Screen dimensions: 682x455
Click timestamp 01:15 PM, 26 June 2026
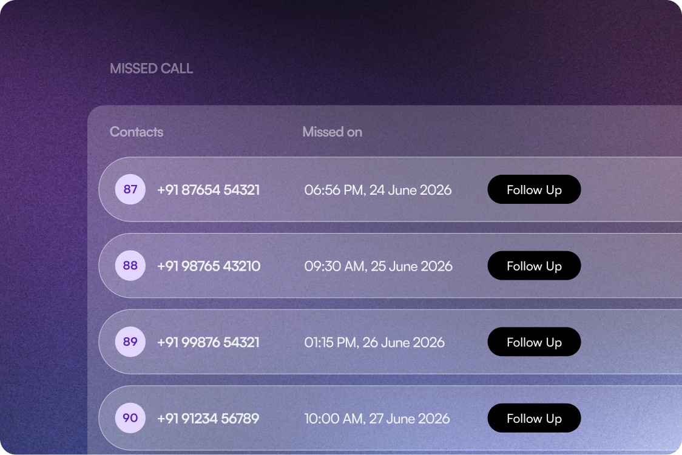tap(374, 342)
